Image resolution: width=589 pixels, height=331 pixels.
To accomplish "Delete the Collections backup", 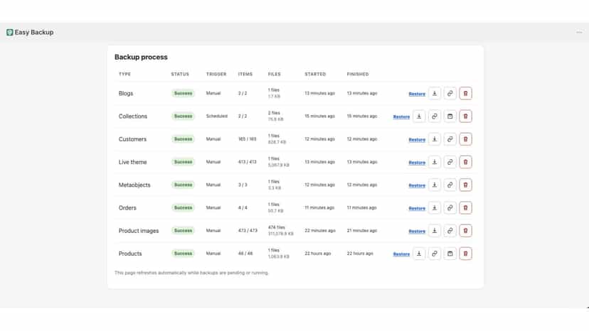I will pos(465,116).
